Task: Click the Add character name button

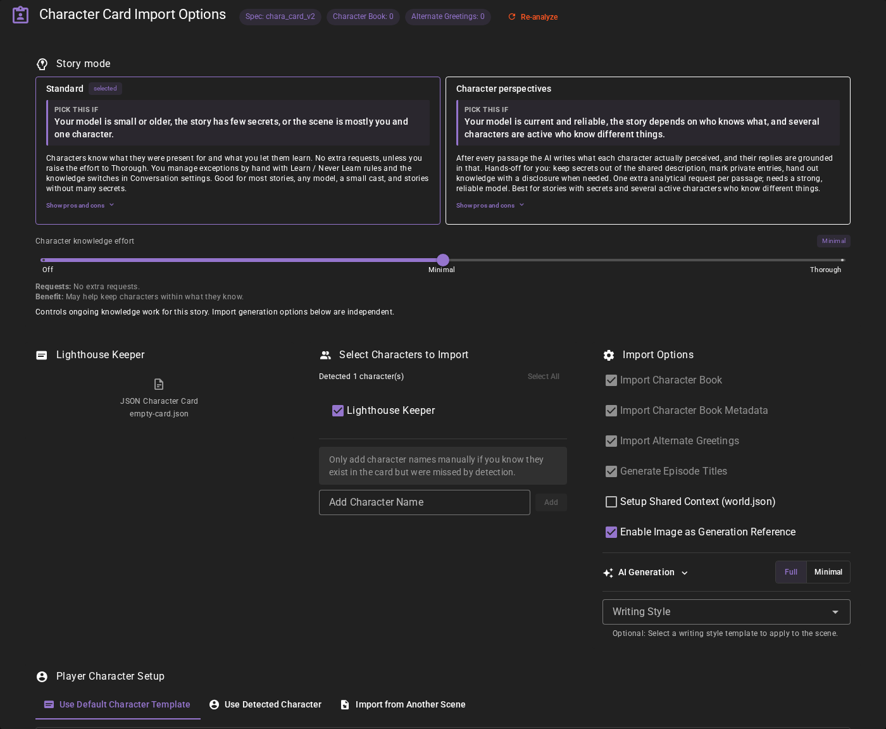Action: tap(551, 502)
